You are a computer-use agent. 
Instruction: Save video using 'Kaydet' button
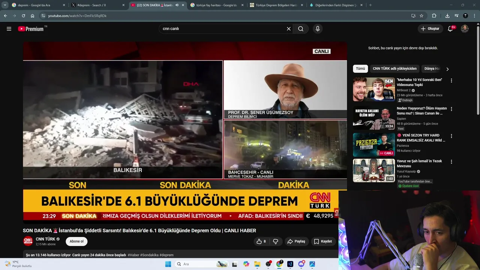pyautogui.click(x=323, y=241)
